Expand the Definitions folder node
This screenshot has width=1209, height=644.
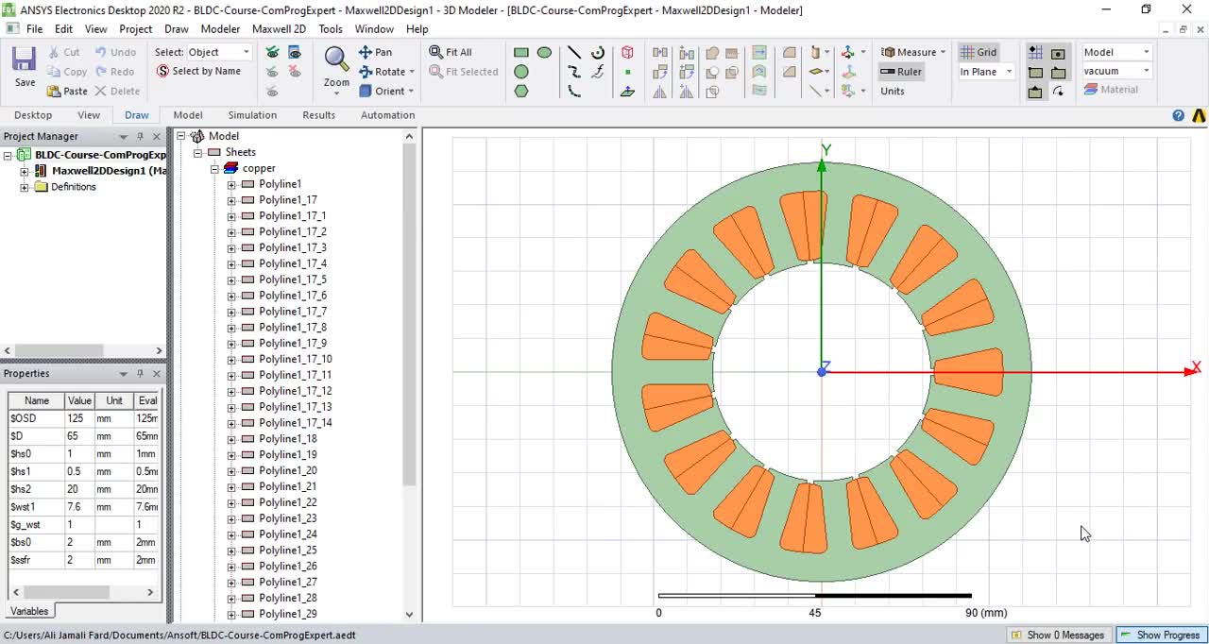[x=25, y=187]
